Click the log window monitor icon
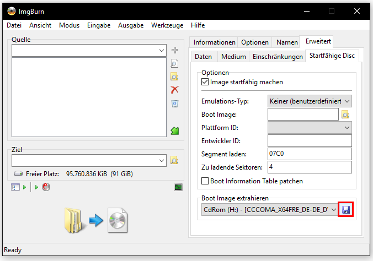This screenshot has height=261, width=373. click(178, 187)
